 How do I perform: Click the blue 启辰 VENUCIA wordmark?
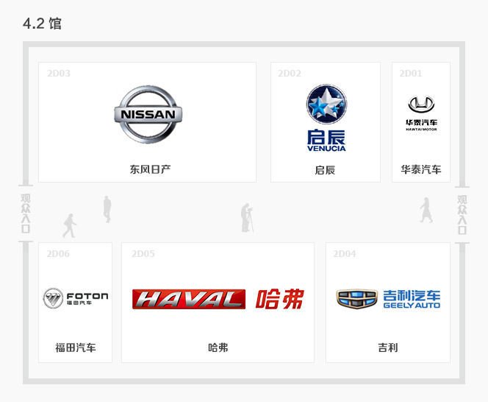pos(326,141)
